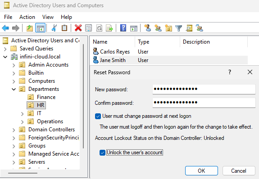The height and width of the screenshot is (179, 259).
Task: Uncheck Unlock the user's account
Action: (102, 152)
